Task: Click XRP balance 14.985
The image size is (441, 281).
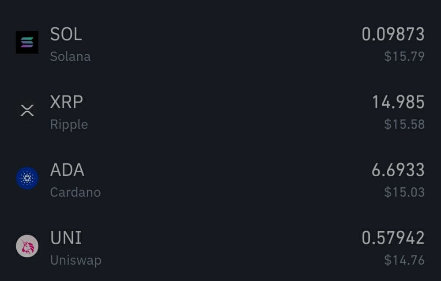Action: [x=398, y=102]
